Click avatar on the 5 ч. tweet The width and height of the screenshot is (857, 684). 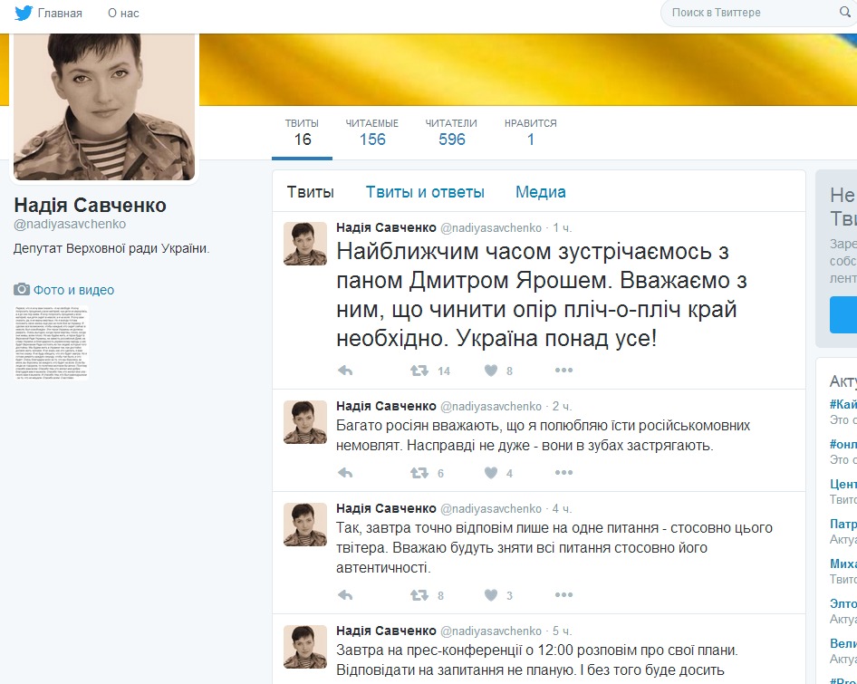click(305, 647)
